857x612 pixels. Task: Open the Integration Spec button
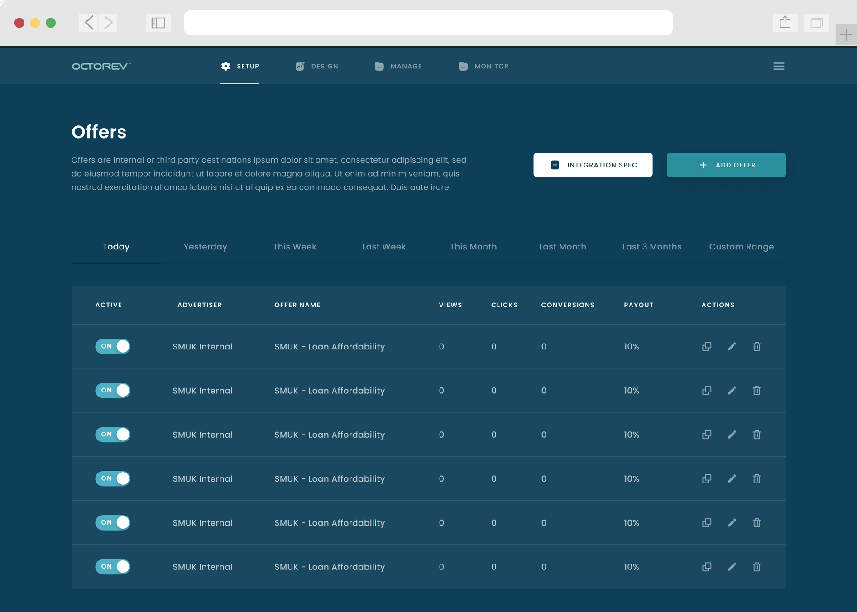click(x=593, y=165)
